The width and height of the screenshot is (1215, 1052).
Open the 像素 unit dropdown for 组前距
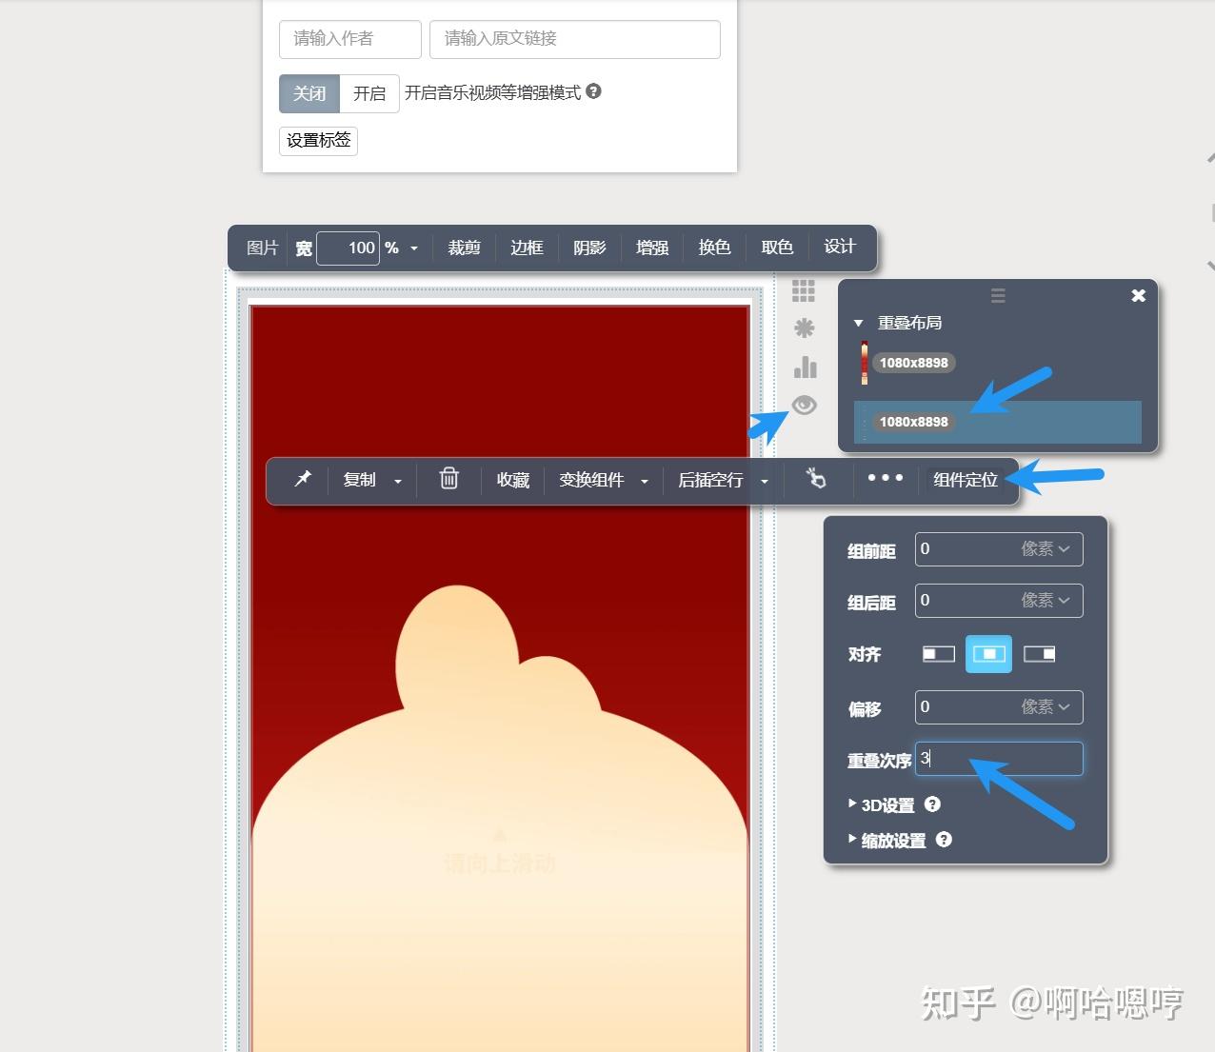[x=1046, y=549]
